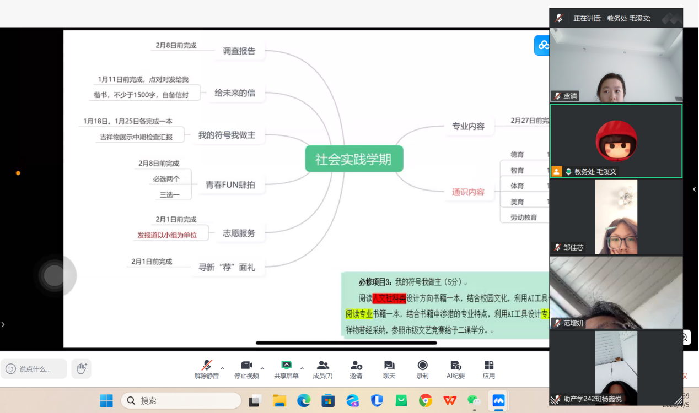Open WeChat from the taskbar

point(474,400)
